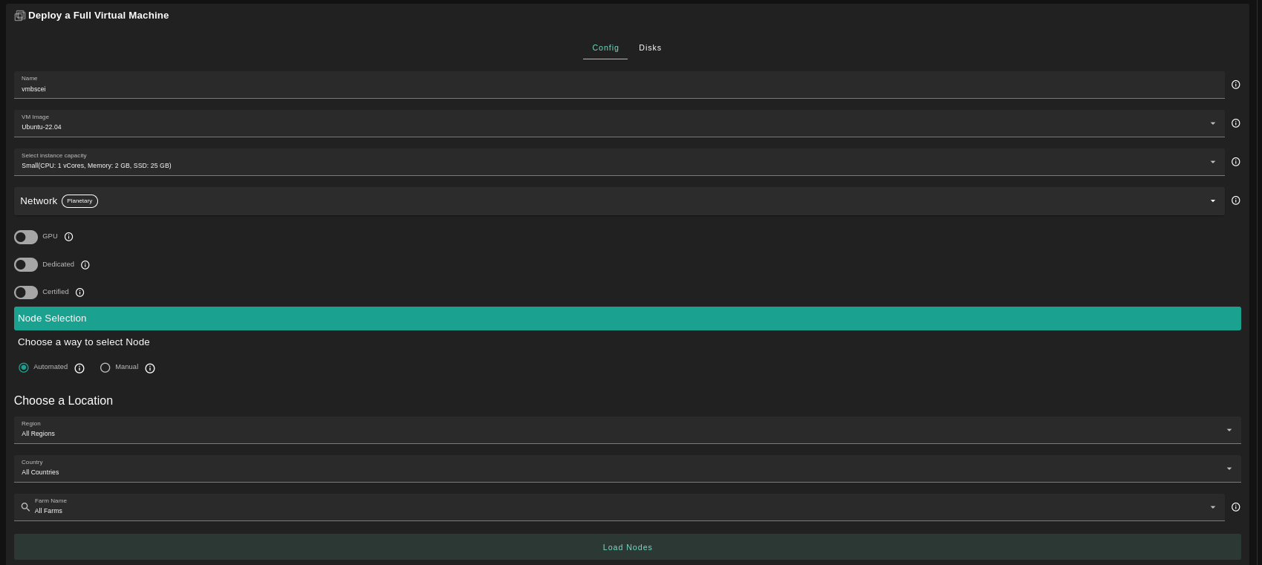Image resolution: width=1262 pixels, height=565 pixels.
Task: Click the Dedicated info icon
Action: coord(85,265)
